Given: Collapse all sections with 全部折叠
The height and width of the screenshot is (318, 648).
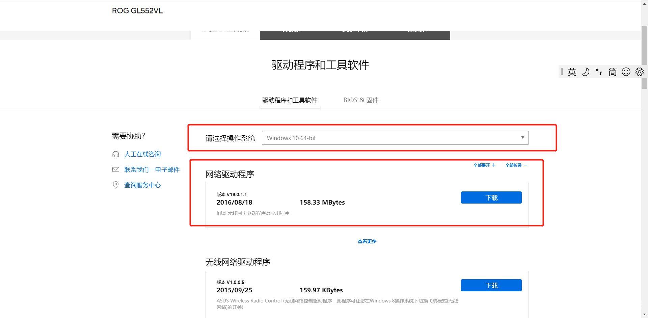Looking at the screenshot, I should pyautogui.click(x=516, y=165).
